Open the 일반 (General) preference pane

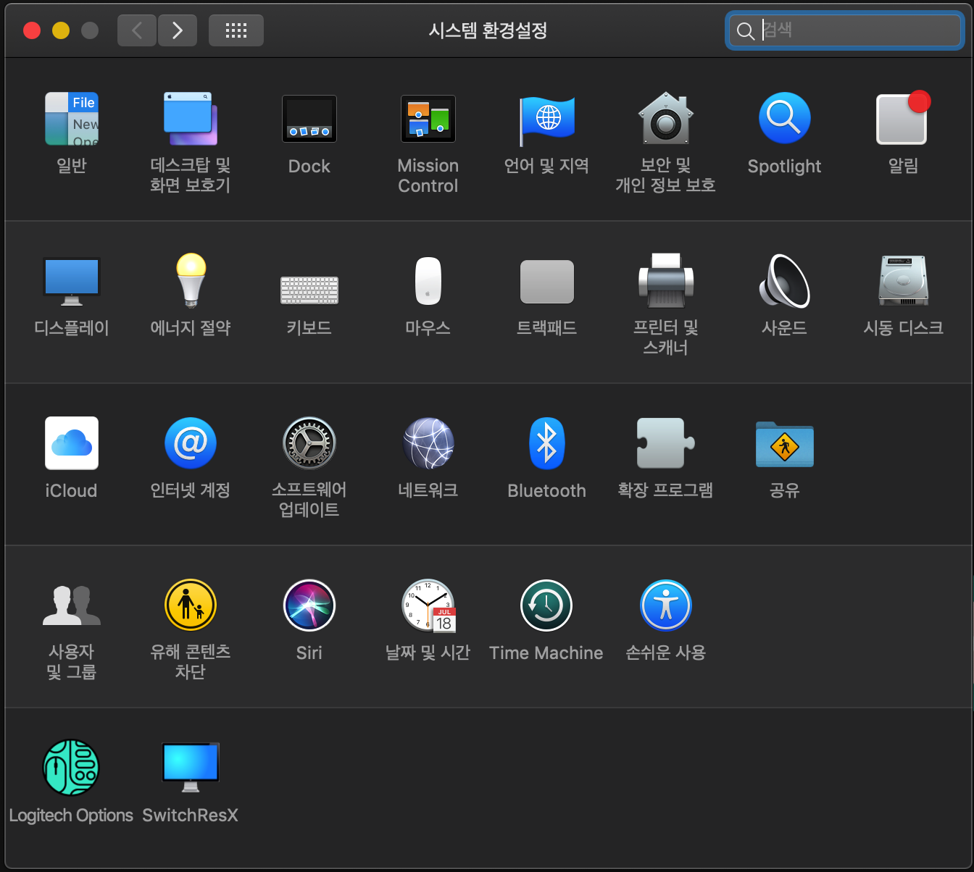[x=72, y=119]
